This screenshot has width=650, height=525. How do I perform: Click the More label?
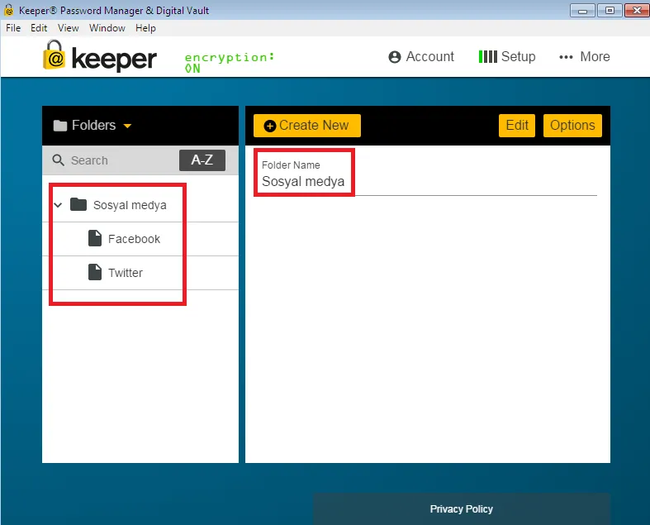[595, 56]
